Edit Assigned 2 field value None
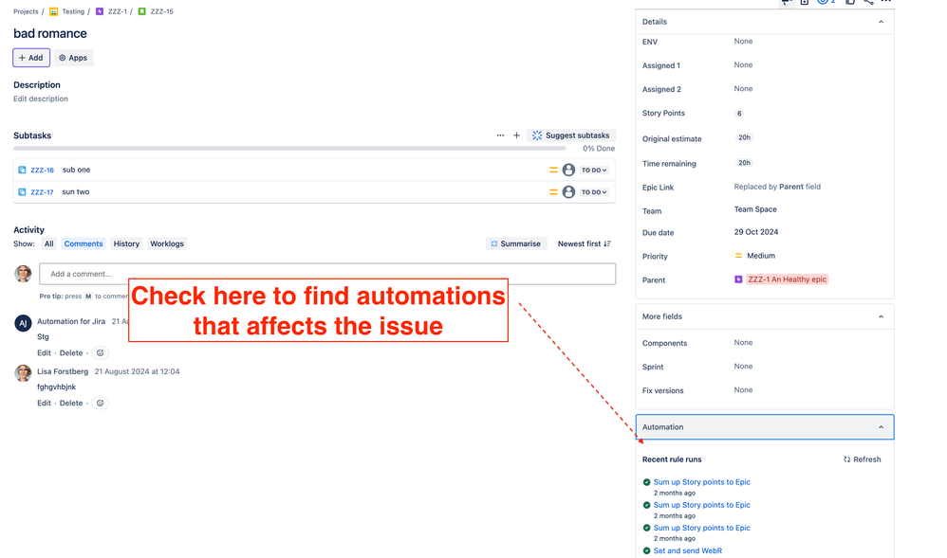The image size is (947, 558). pos(744,89)
